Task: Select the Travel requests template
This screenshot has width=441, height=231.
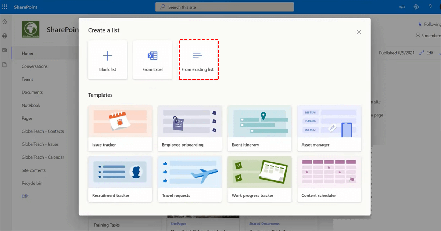Action: click(x=190, y=179)
